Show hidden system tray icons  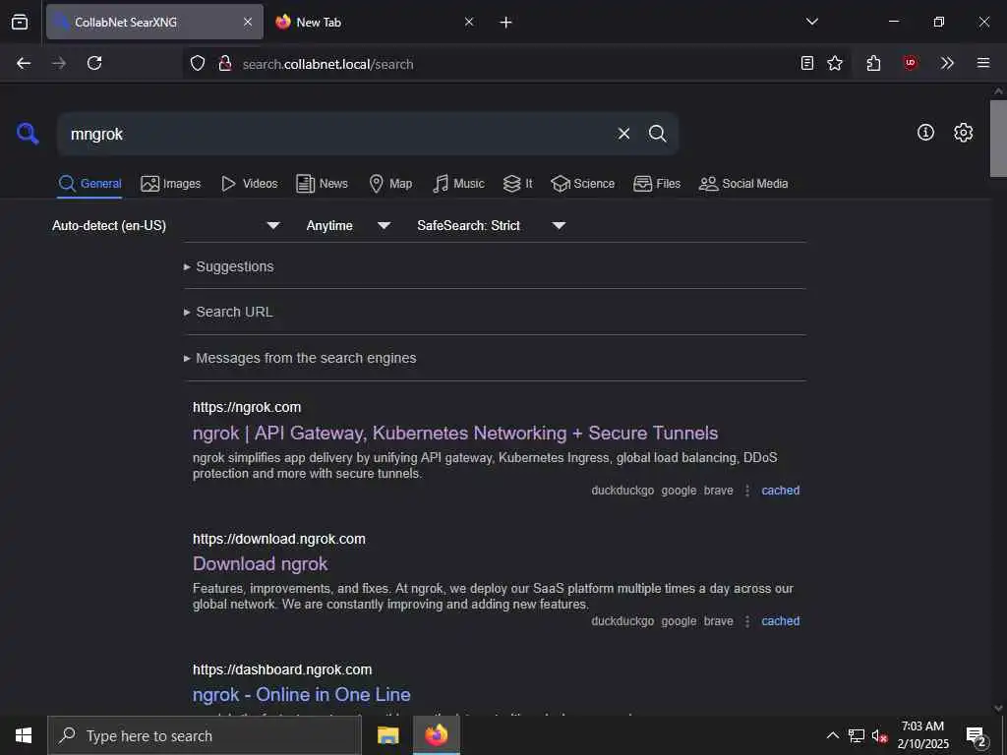click(832, 735)
